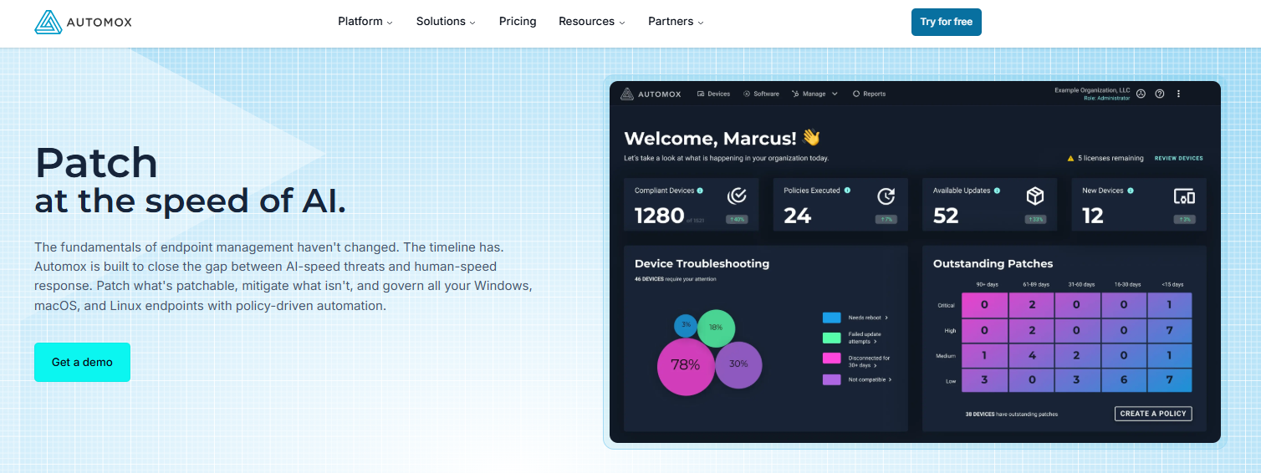Viewport: 1261px width, 473px height.
Task: Click the green 18% bubble in the chart
Action: (x=716, y=328)
